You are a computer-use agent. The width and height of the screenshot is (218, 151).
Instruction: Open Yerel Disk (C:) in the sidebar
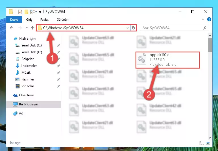31,45
